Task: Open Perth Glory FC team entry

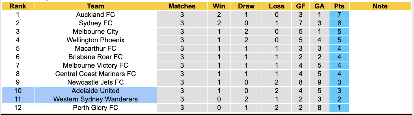Action: (96, 108)
